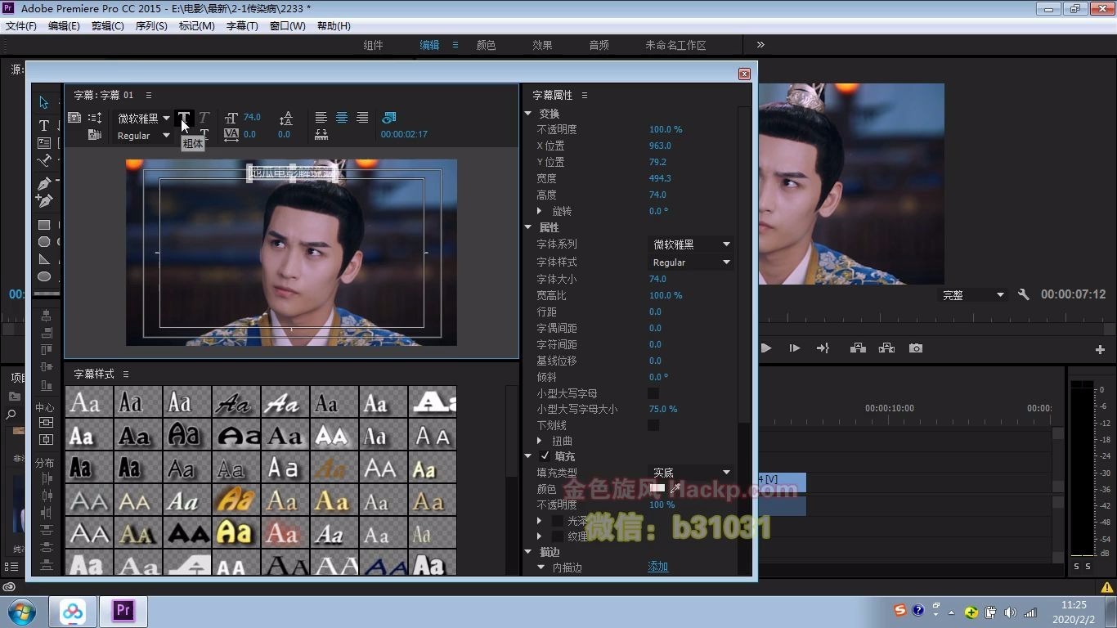
Task: Select the Ellipse shape tool
Action: 44,276
